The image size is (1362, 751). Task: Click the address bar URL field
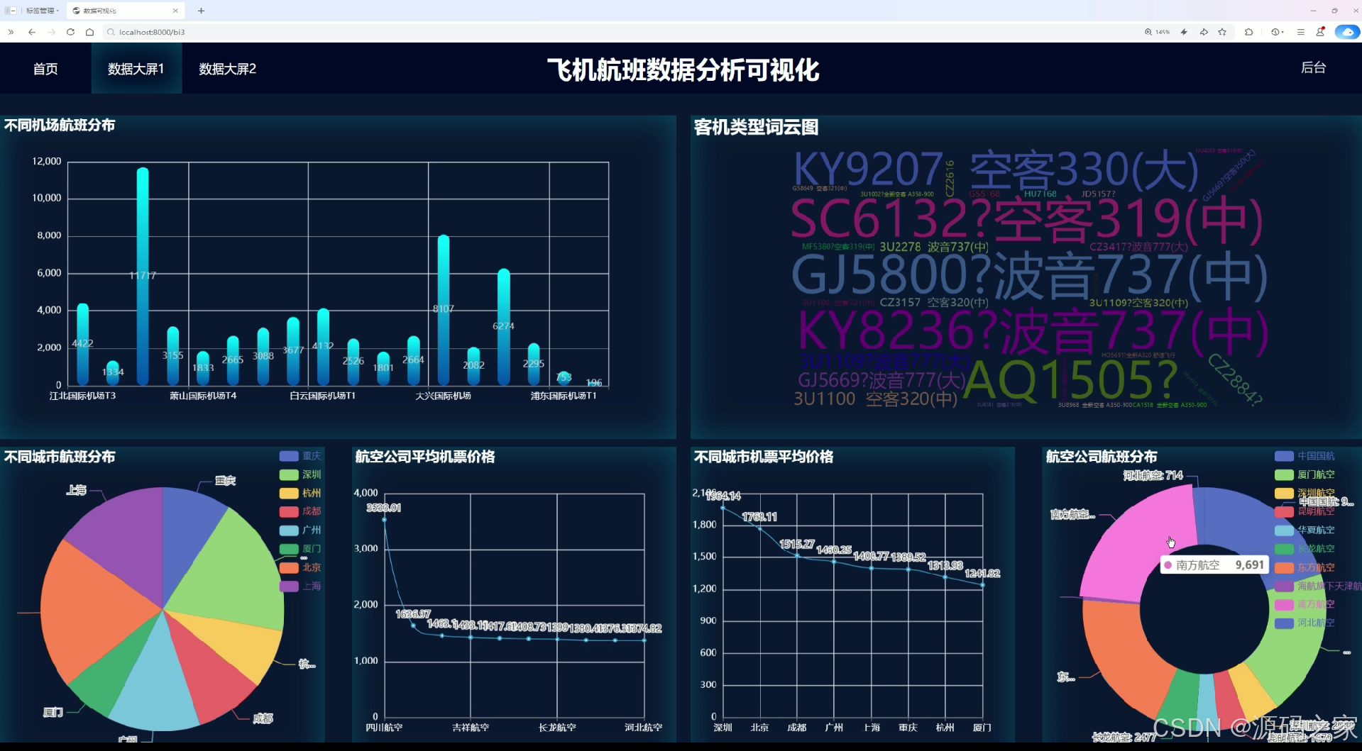click(x=617, y=32)
